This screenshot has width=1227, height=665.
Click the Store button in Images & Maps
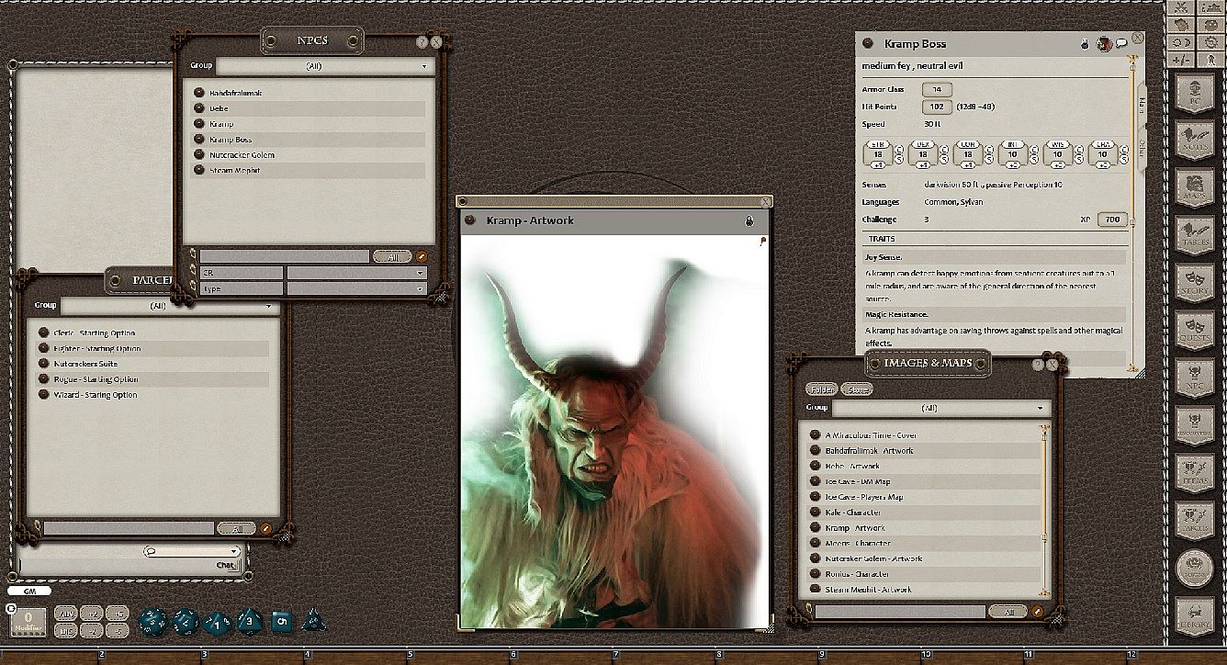click(x=857, y=389)
